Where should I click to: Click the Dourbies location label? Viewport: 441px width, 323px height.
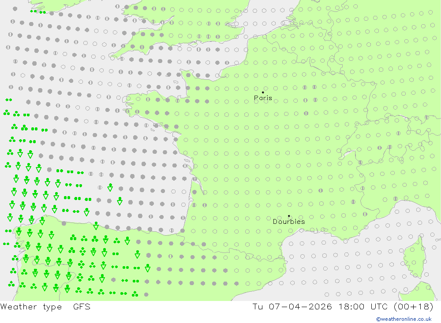click(x=289, y=222)
